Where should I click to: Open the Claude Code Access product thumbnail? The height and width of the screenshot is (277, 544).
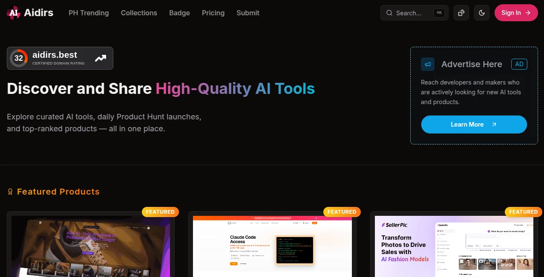pos(272,246)
